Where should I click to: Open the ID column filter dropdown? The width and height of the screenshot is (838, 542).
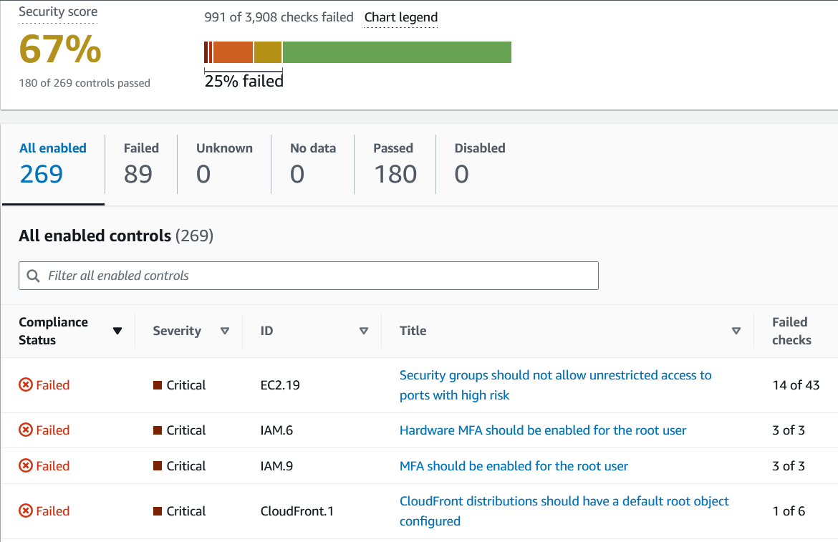tap(364, 331)
